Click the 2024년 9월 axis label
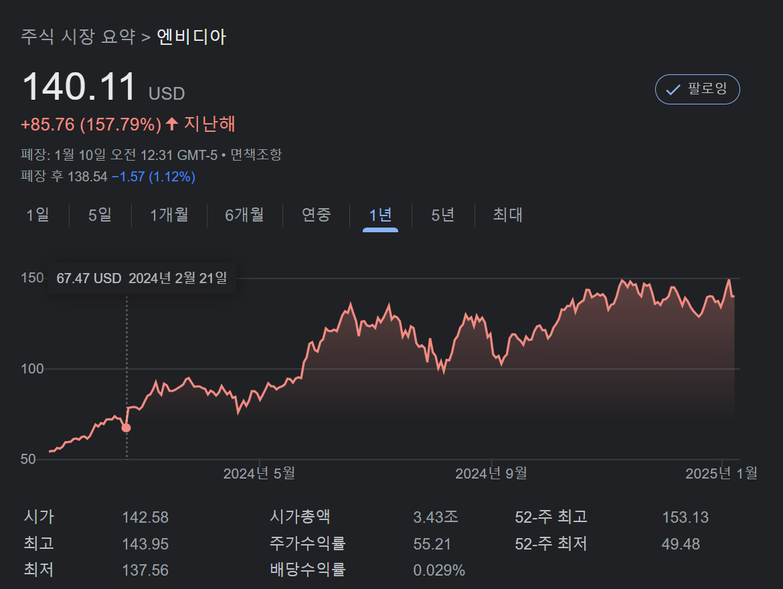The height and width of the screenshot is (589, 783). tap(491, 474)
